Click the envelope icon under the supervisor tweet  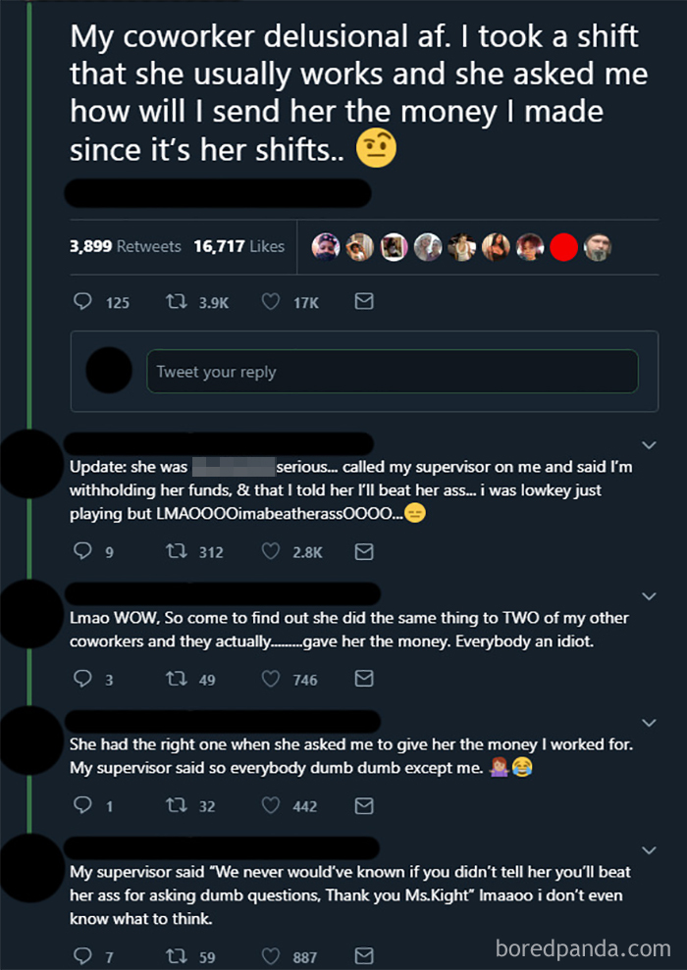[364, 956]
